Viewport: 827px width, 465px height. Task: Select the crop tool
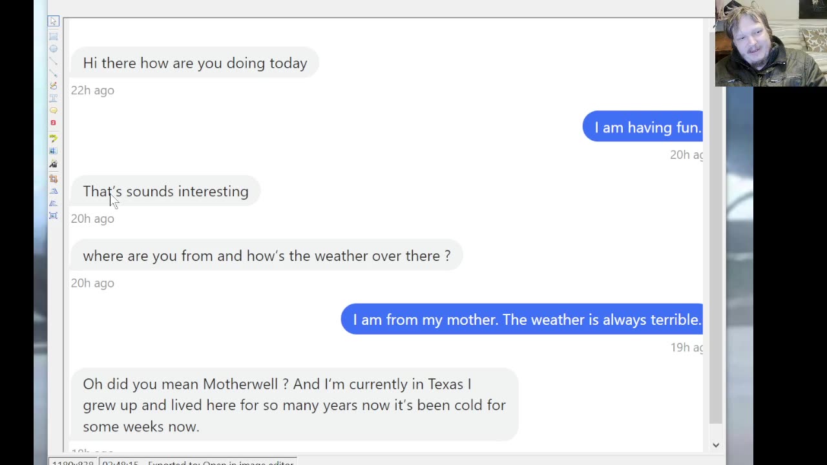(x=54, y=178)
